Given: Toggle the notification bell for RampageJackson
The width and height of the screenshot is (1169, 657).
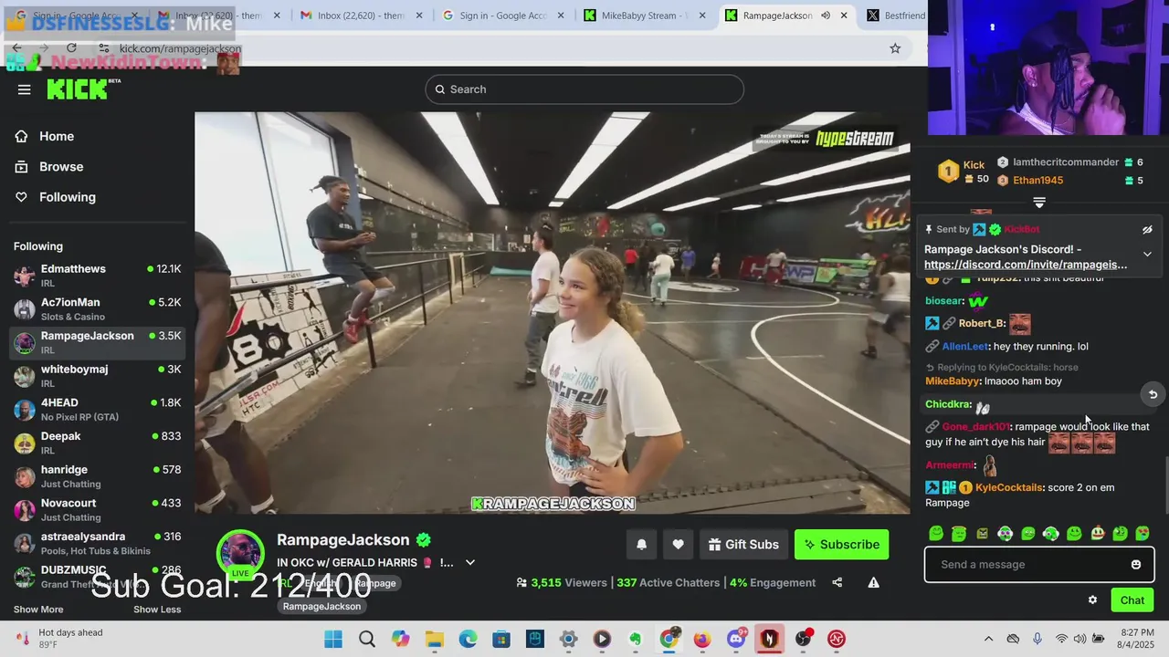Looking at the screenshot, I should [x=641, y=545].
